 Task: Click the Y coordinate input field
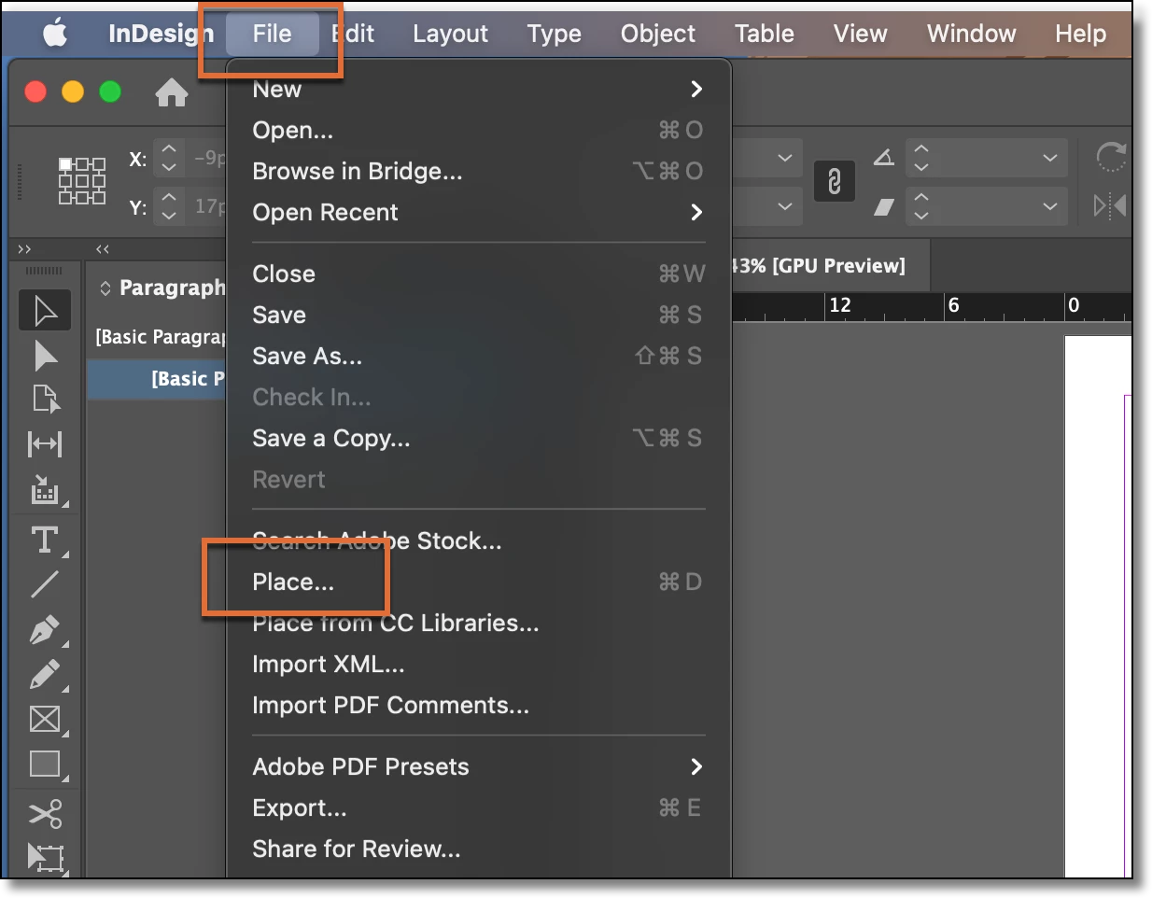pyautogui.click(x=206, y=206)
